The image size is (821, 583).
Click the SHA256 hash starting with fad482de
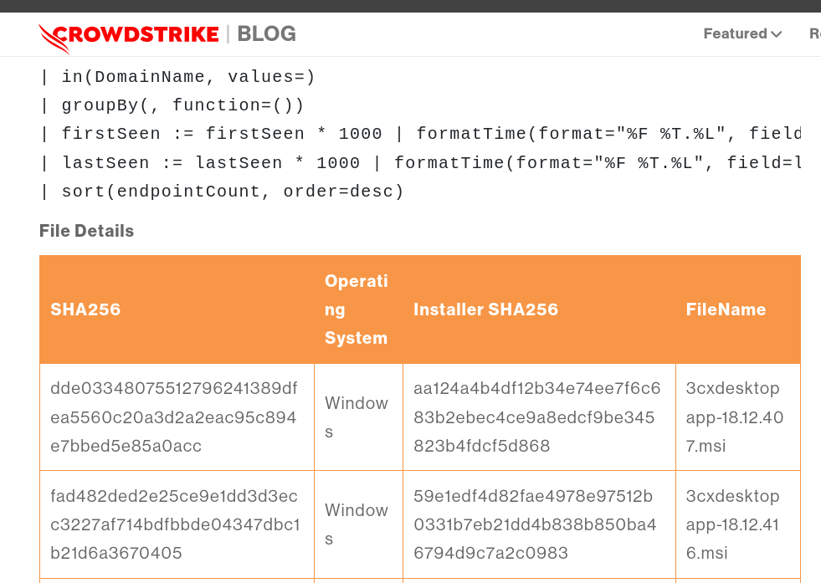point(173,524)
